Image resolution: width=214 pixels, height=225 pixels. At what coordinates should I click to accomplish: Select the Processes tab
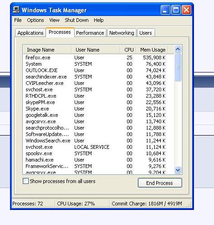pyautogui.click(x=60, y=32)
